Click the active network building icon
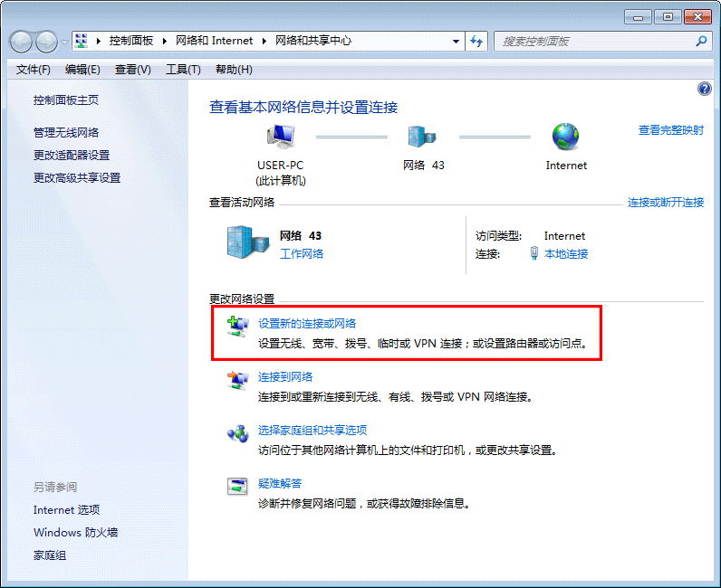Image resolution: width=721 pixels, height=588 pixels. (x=247, y=242)
